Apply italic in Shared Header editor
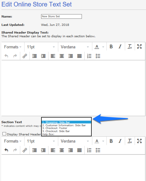This screenshot has height=181, width=146. pos(120,47)
